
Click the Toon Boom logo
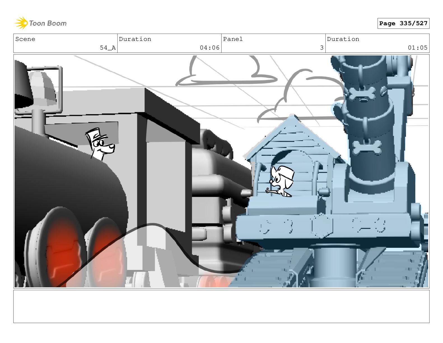[41, 23]
